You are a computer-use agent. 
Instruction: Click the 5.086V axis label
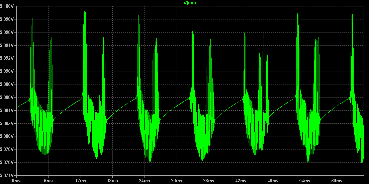pyautogui.click(x=7, y=97)
